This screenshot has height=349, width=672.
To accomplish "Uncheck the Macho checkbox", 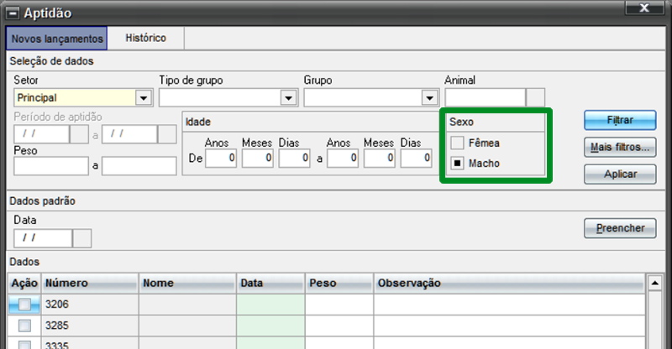I will pyautogui.click(x=457, y=163).
